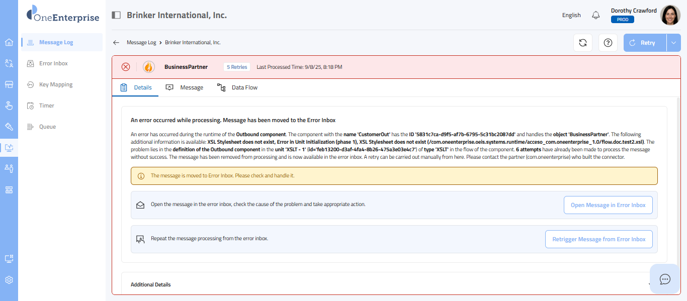Toggle the sidebar collapse icon
The image size is (687, 301).
coord(116,15)
